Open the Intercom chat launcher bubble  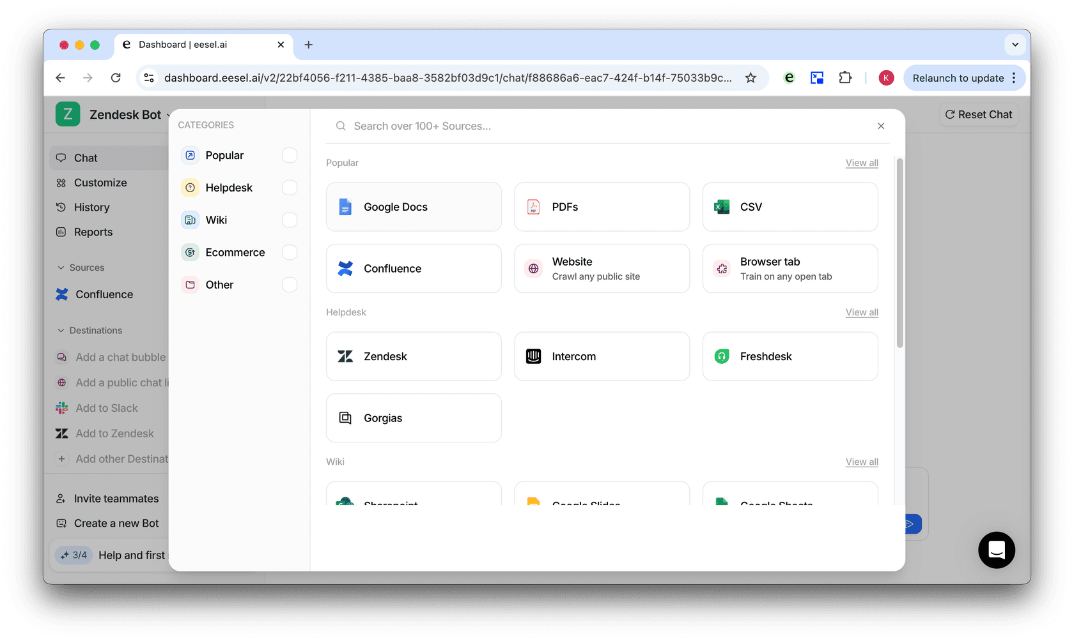click(x=996, y=550)
